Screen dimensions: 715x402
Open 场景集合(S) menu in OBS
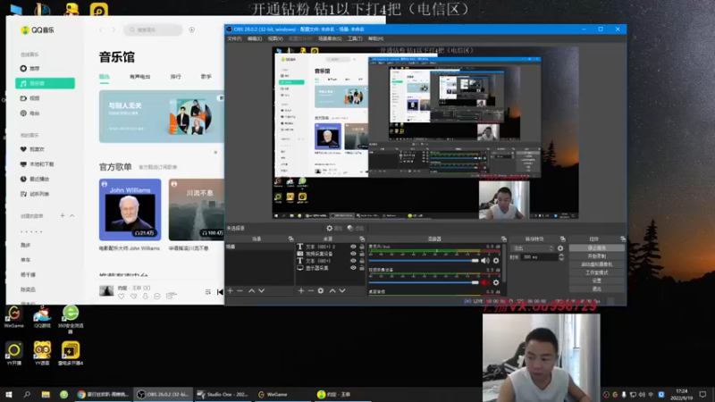click(x=330, y=38)
